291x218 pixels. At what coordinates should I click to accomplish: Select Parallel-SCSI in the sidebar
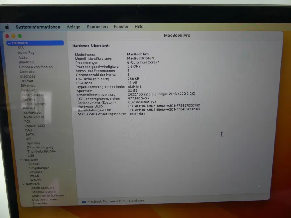click(x=35, y=126)
